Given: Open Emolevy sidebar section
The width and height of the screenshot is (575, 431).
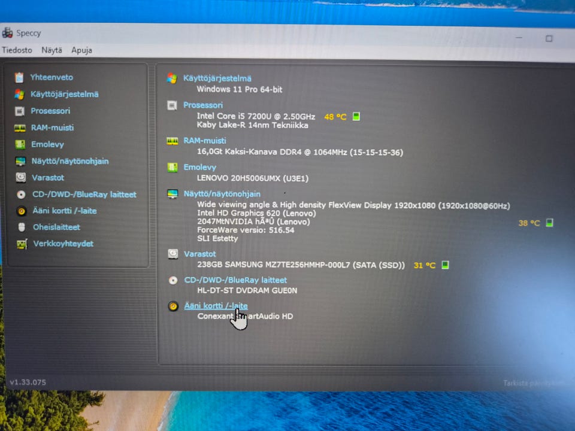Looking at the screenshot, I should tap(47, 144).
